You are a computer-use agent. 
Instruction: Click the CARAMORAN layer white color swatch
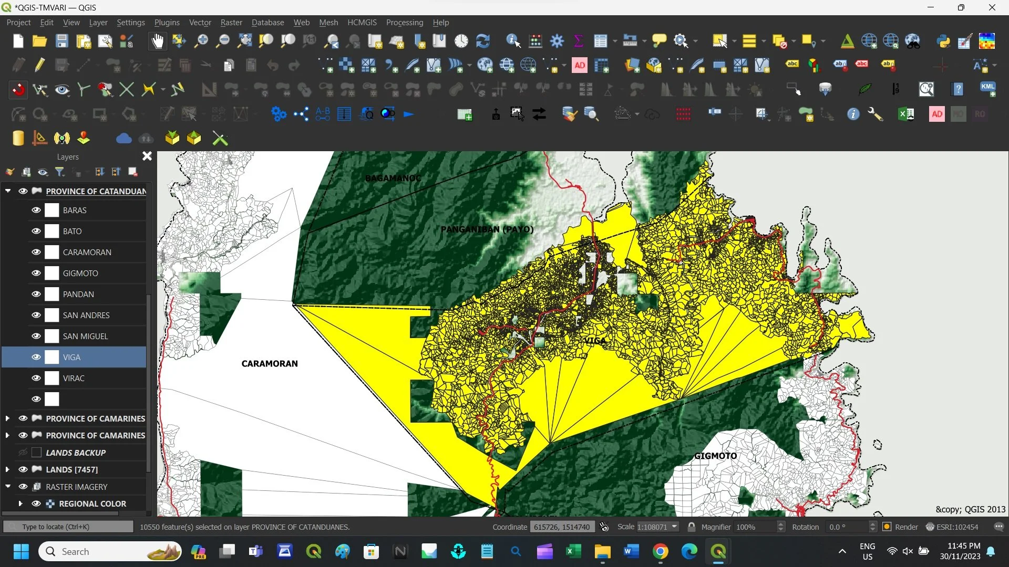(52, 252)
